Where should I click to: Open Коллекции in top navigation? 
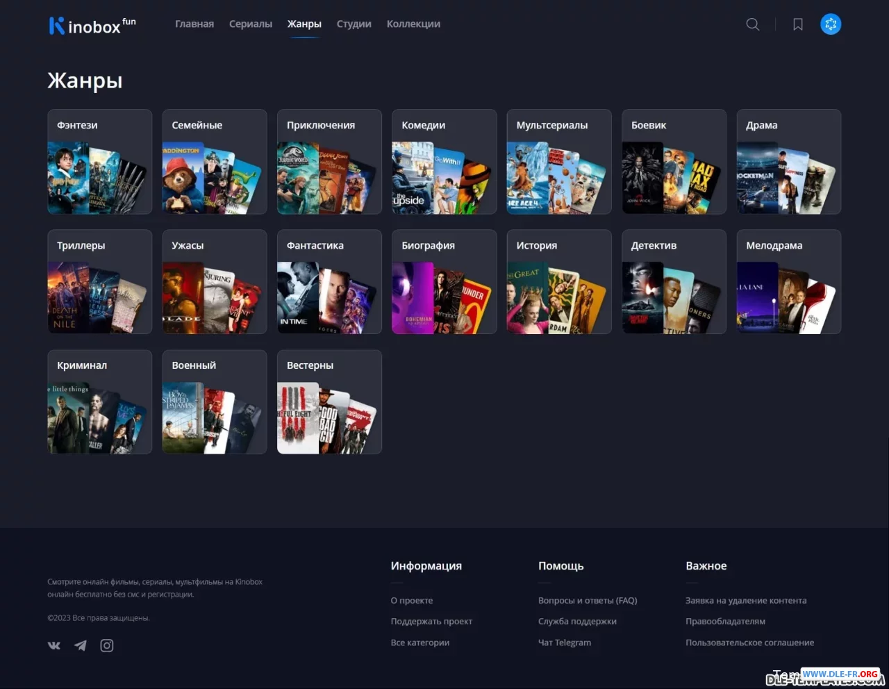coord(413,24)
